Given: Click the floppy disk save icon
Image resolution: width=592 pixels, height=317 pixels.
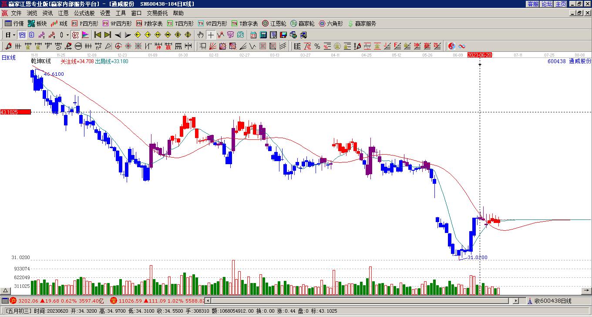Looking at the screenshot, I should point(283,35).
